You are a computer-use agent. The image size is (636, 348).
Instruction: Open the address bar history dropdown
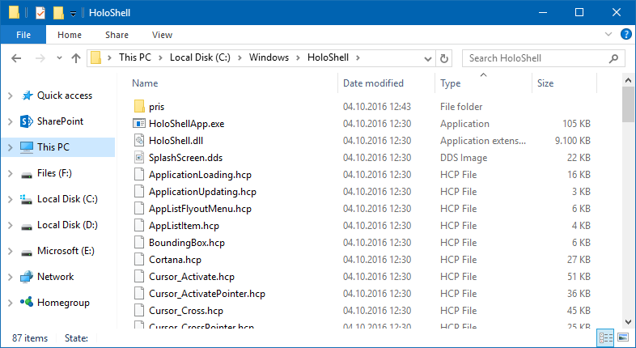pyautogui.click(x=427, y=59)
